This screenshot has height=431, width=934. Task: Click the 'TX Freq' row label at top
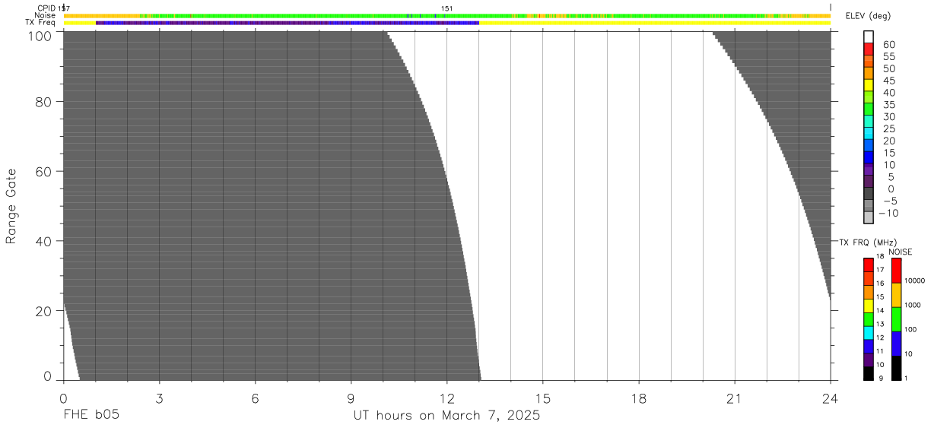40,23
